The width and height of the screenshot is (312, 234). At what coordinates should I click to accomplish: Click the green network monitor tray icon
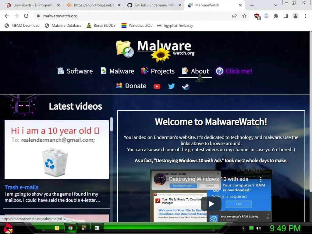tap(251, 228)
